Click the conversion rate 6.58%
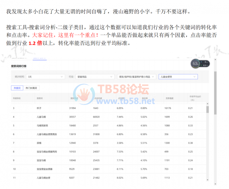229x189 pixels. [x=144, y=134]
